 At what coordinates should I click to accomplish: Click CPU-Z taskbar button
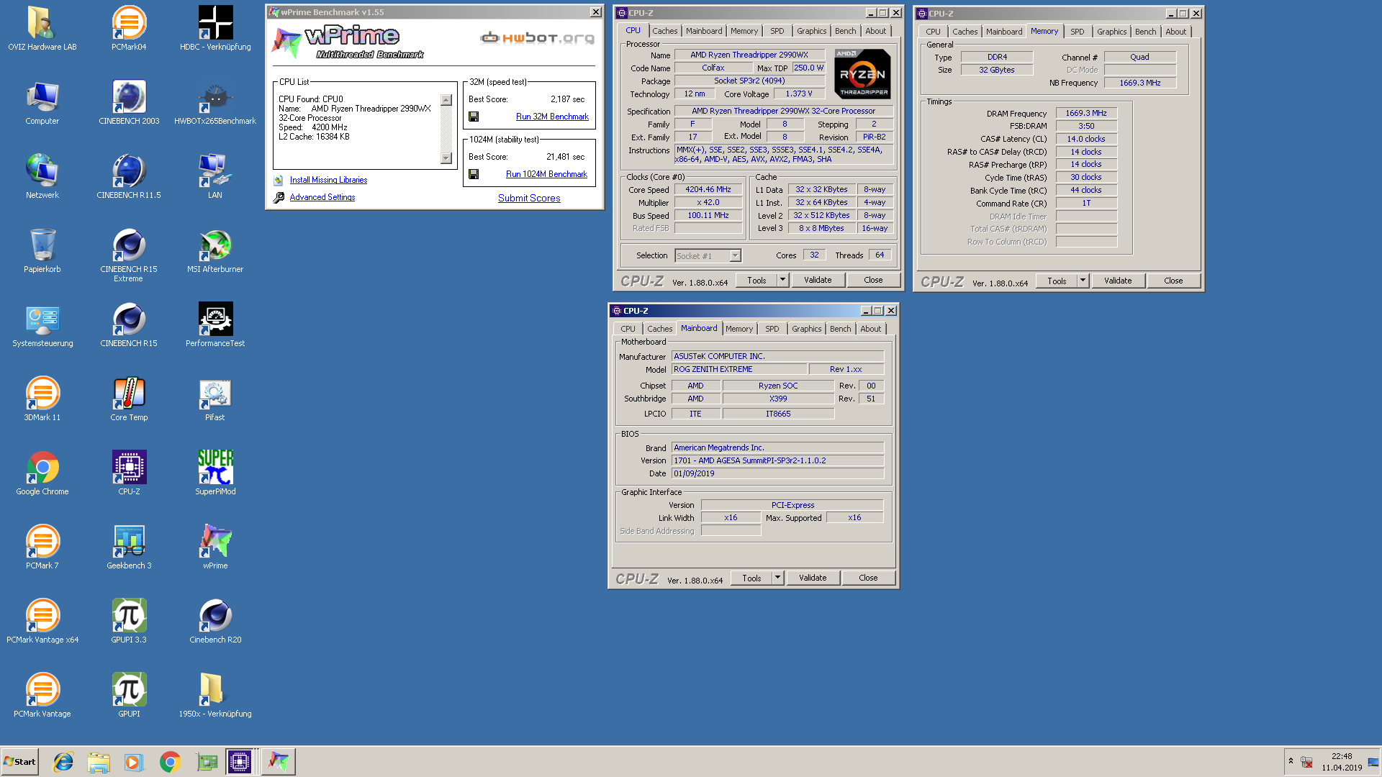[x=239, y=762]
